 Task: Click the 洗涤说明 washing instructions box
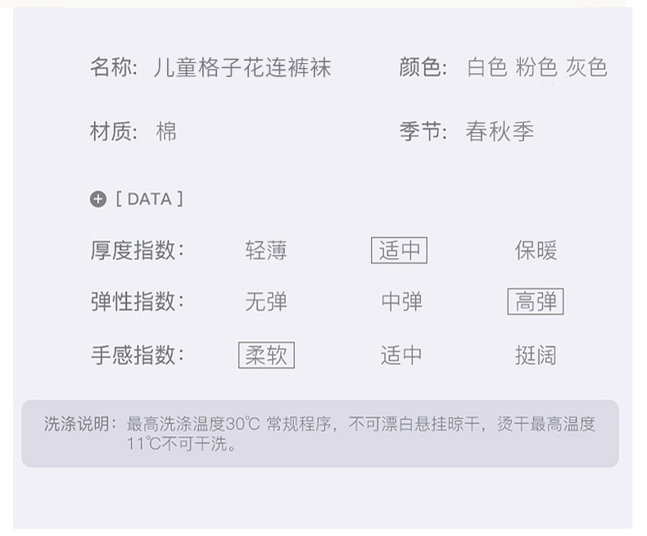tap(319, 434)
